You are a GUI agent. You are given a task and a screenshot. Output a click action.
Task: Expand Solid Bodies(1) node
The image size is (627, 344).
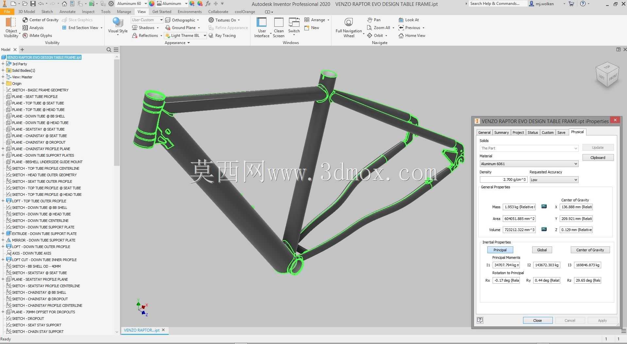(x=3, y=70)
